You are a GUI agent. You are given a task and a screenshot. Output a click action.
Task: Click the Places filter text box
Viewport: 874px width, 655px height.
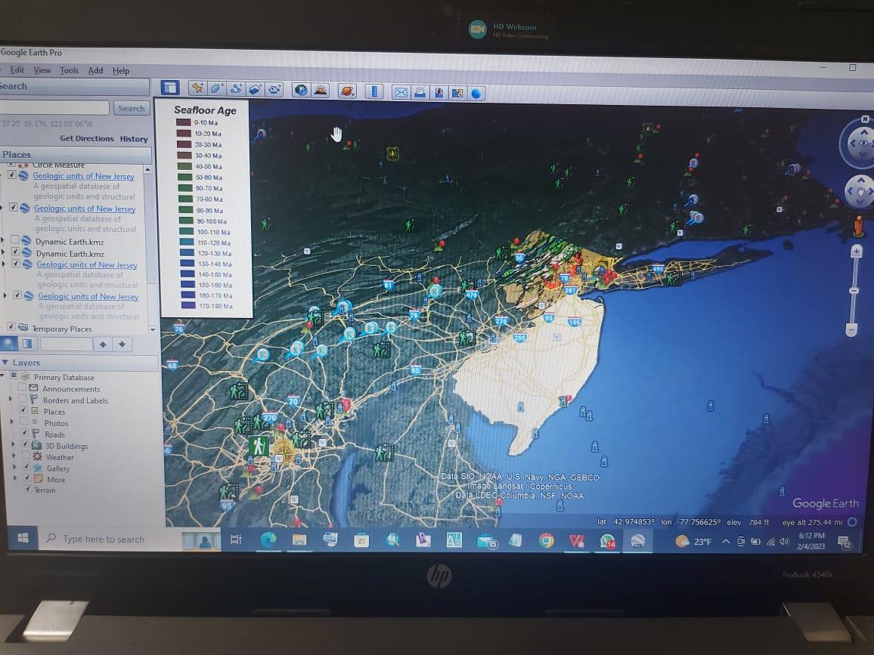click(x=67, y=344)
